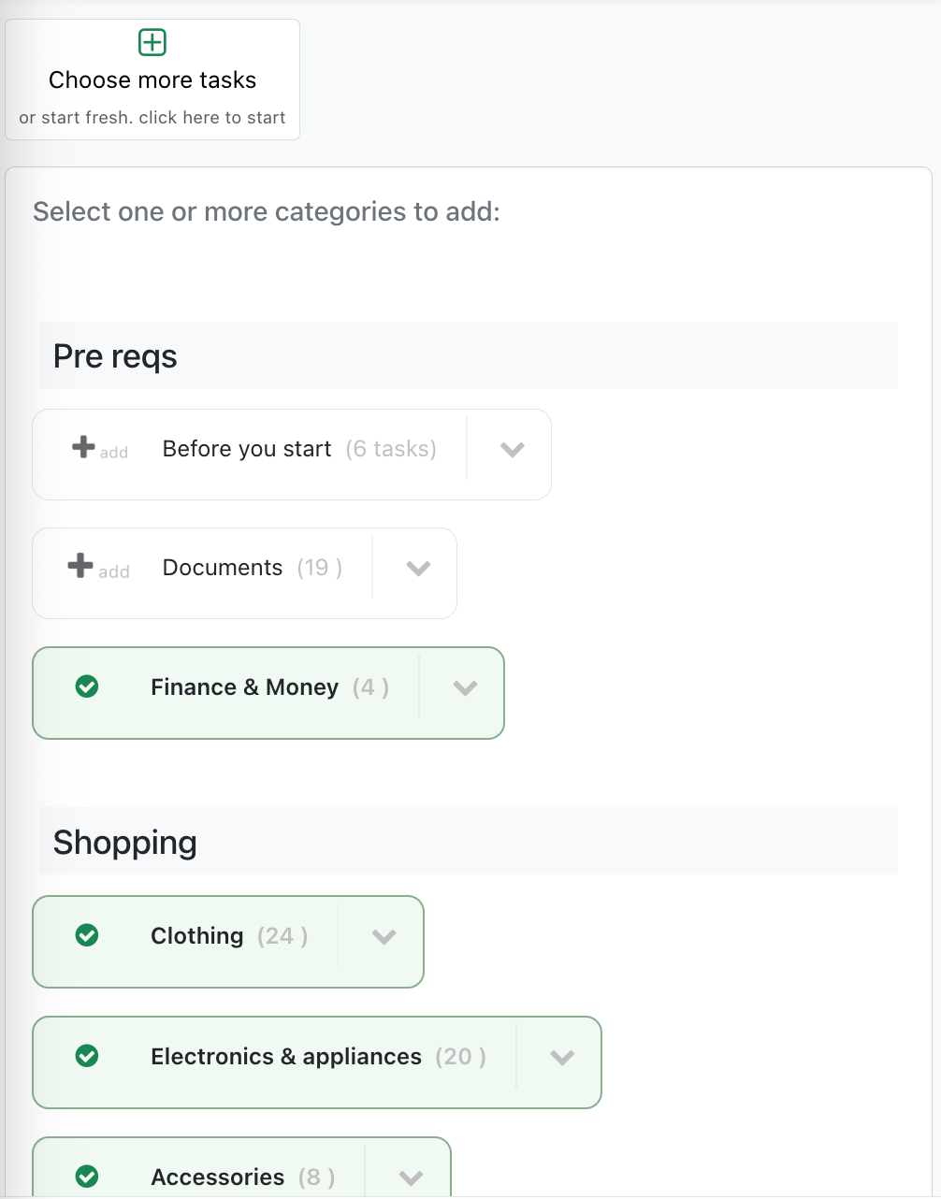Screen dimensions: 941x1199
Task: Click the plus add icon for Documents
Action: click(x=81, y=566)
